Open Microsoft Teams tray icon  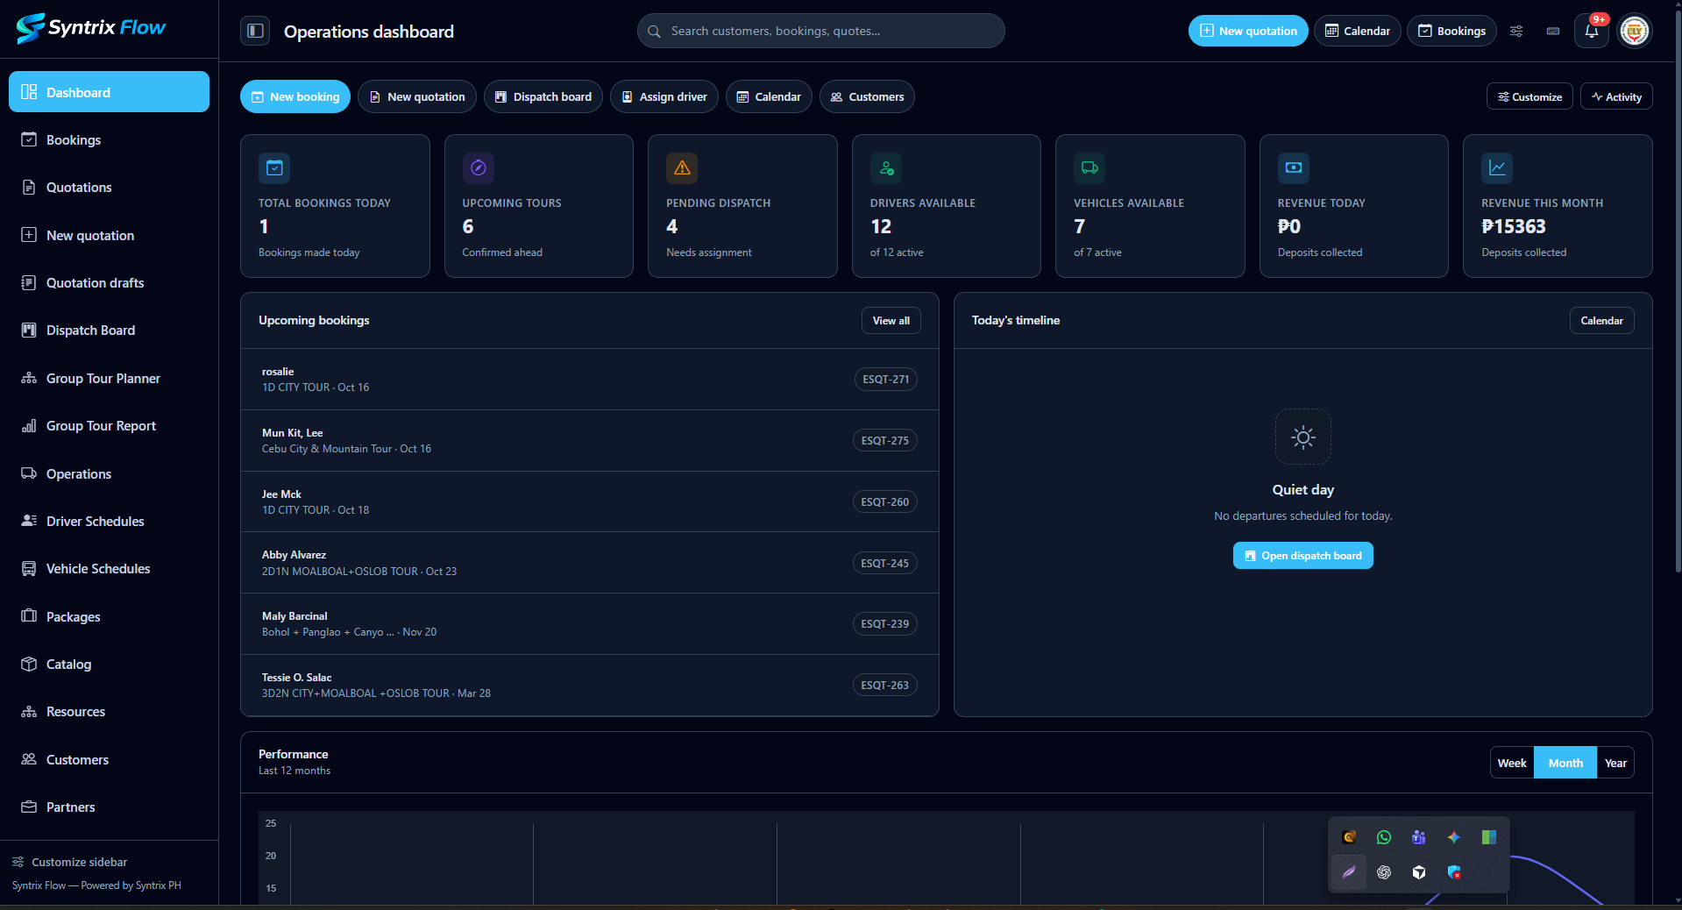1419,837
